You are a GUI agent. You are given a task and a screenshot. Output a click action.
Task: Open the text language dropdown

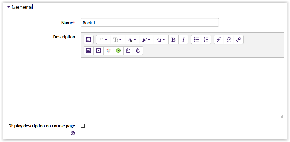click(161, 39)
